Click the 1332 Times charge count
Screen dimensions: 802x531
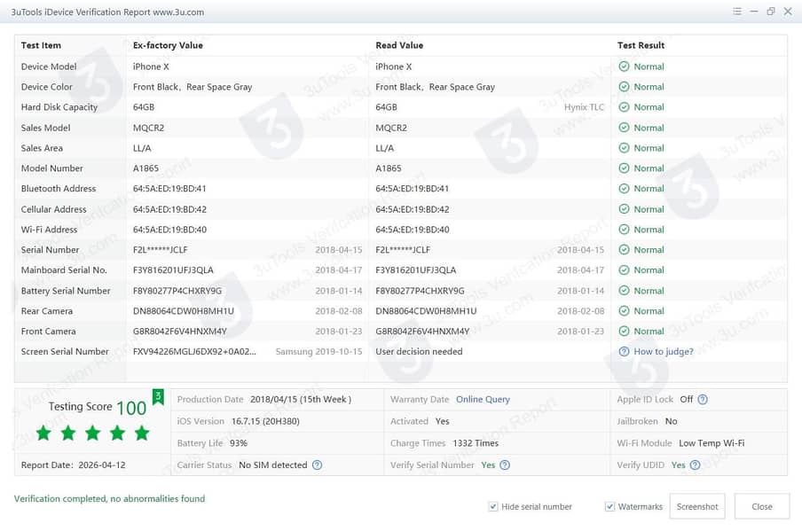coord(476,443)
